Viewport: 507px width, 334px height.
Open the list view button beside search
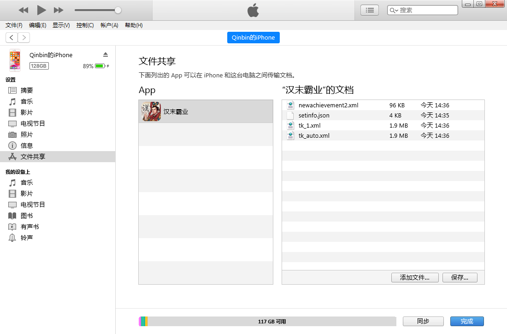(x=370, y=10)
